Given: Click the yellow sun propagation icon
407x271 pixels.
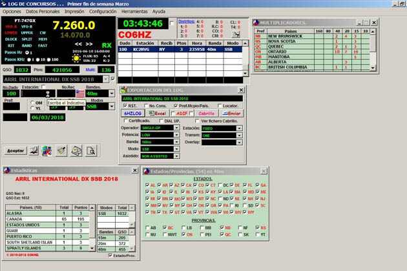Looking at the screenshot, I should [x=76, y=58].
